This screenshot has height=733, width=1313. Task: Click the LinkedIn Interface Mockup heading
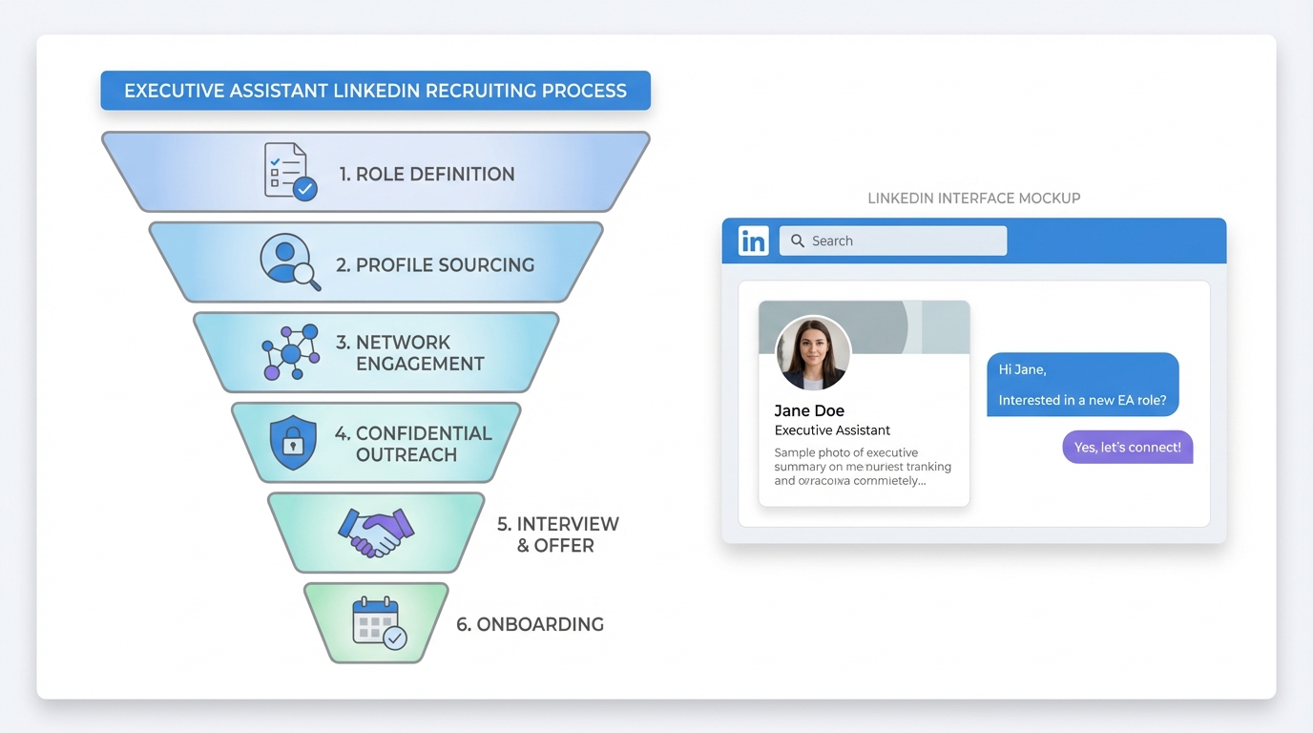pos(973,198)
